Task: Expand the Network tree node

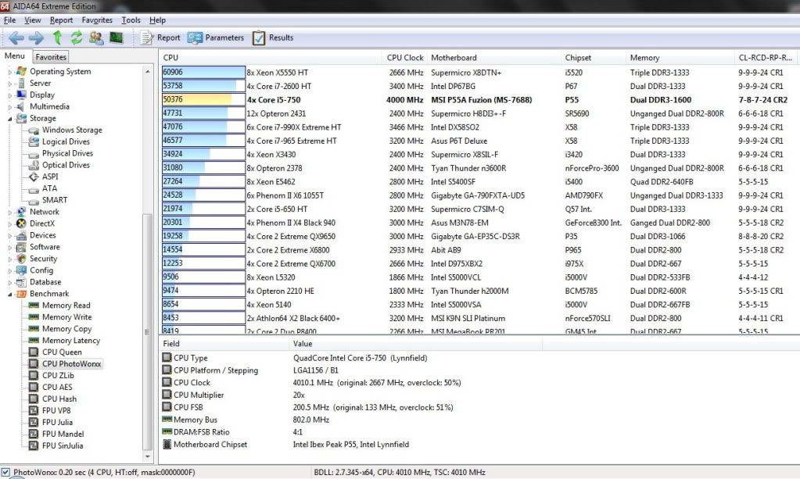Action: point(9,213)
